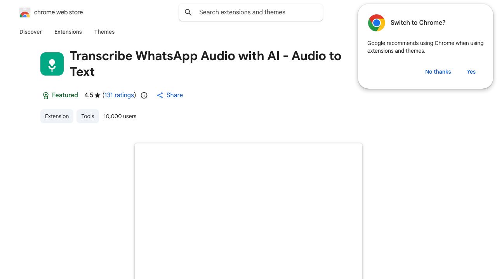Click the Transcribe WhatsApp Audio title heading

[206, 64]
